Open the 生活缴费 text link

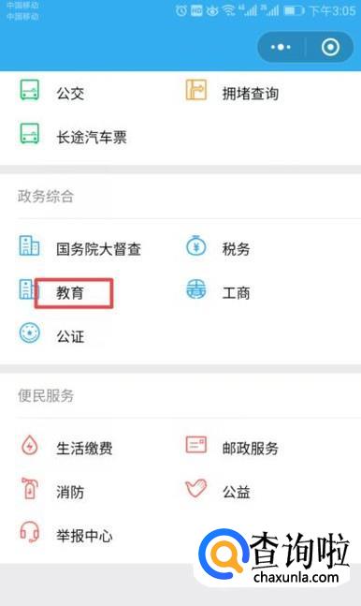84,449
